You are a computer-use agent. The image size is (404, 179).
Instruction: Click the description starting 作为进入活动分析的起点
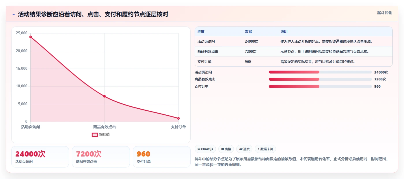pyautogui.click(x=327, y=42)
